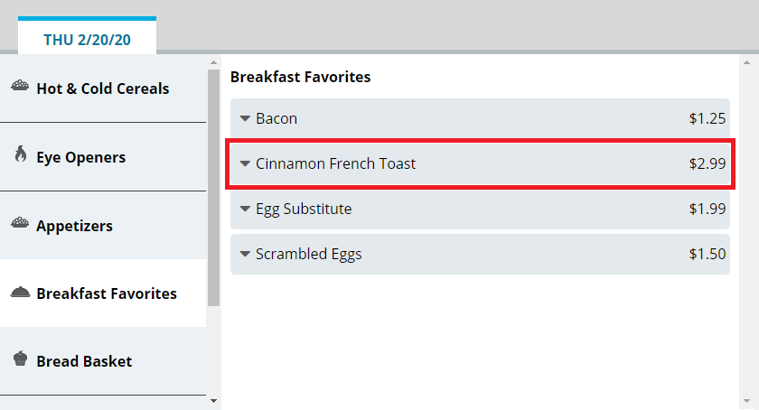The image size is (759, 410).
Task: Open the Bread Basket category
Action: point(84,361)
